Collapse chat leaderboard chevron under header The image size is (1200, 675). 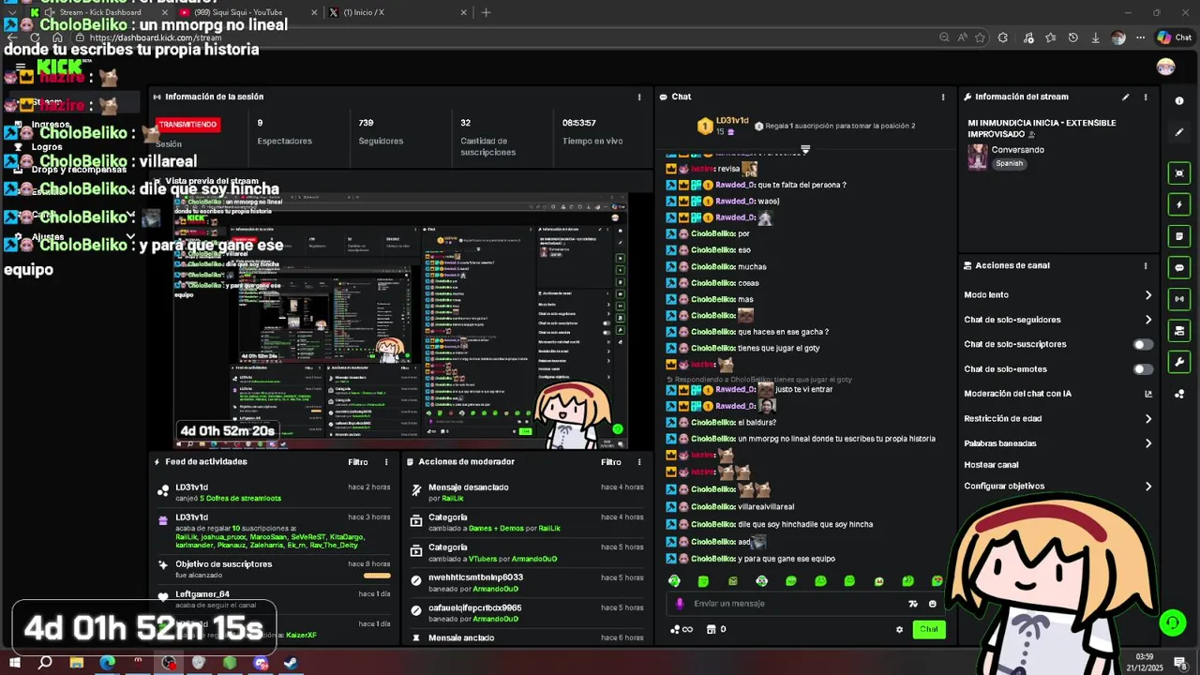804,149
